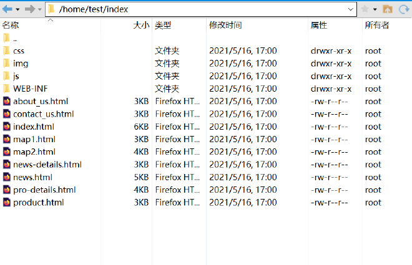Click the map1.html Firefox file icon
The height and width of the screenshot is (265, 412).
point(7,139)
